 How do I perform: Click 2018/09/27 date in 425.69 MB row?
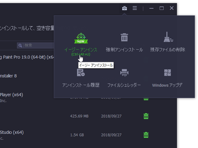click(x=111, y=116)
